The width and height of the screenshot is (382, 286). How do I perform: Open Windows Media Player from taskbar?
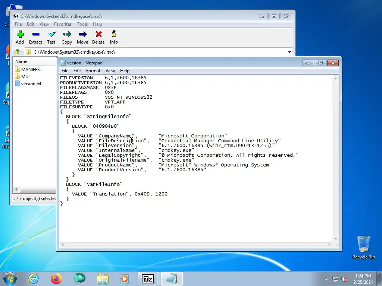pyautogui.click(x=125, y=279)
